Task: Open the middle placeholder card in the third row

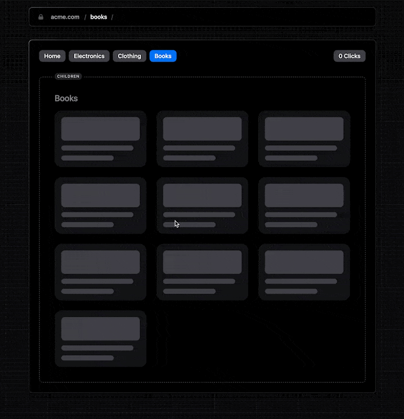Action: click(x=202, y=272)
